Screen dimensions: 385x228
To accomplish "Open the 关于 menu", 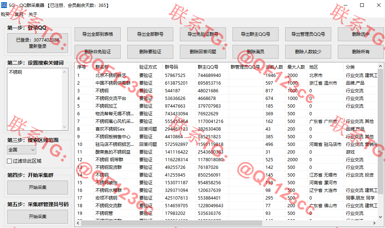I will click(33, 15).
